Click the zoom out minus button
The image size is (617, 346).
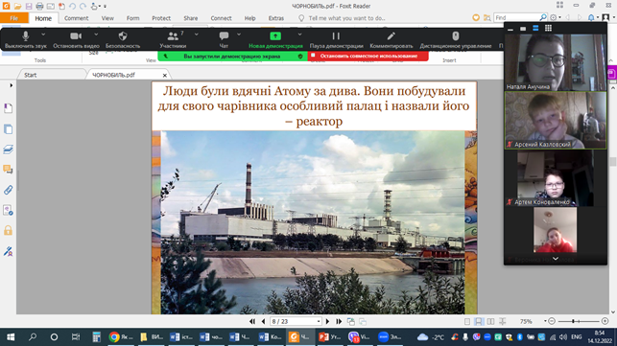pyautogui.click(x=552, y=321)
